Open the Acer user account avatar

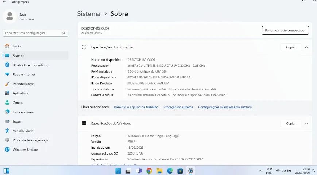coord(9,16)
